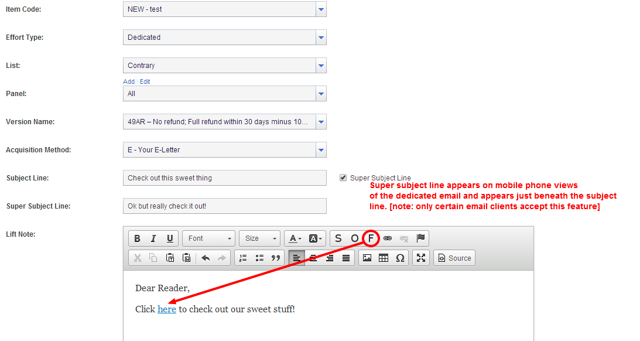Screen dimensions: 640x341
Task: Open the text color picker
Action: point(295,238)
